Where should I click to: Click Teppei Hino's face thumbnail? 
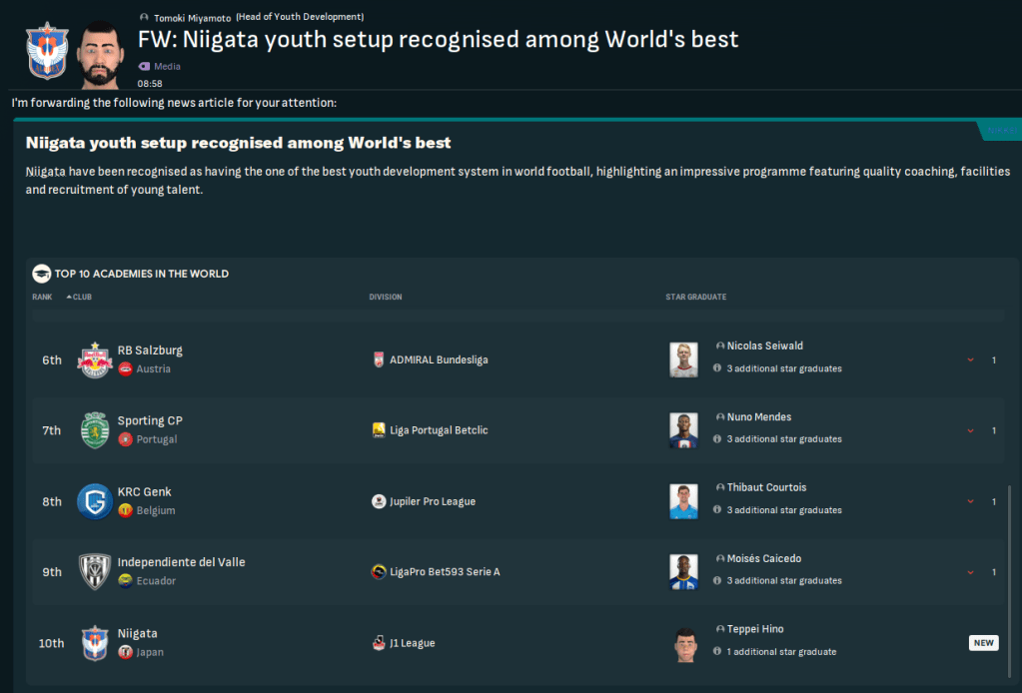point(683,643)
